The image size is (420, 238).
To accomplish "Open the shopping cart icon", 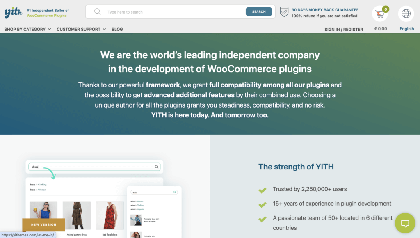I will [x=380, y=14].
